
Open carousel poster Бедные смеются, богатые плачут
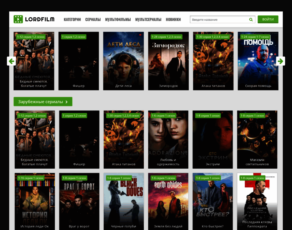click(34, 61)
